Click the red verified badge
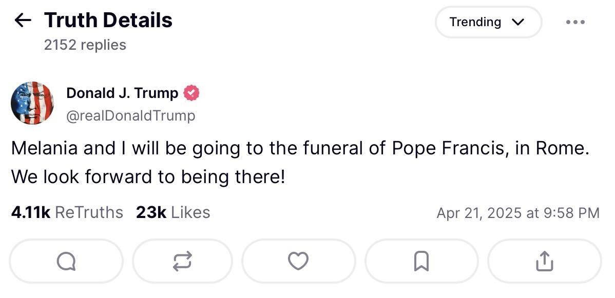Image resolution: width=615 pixels, height=298 pixels. 191,93
